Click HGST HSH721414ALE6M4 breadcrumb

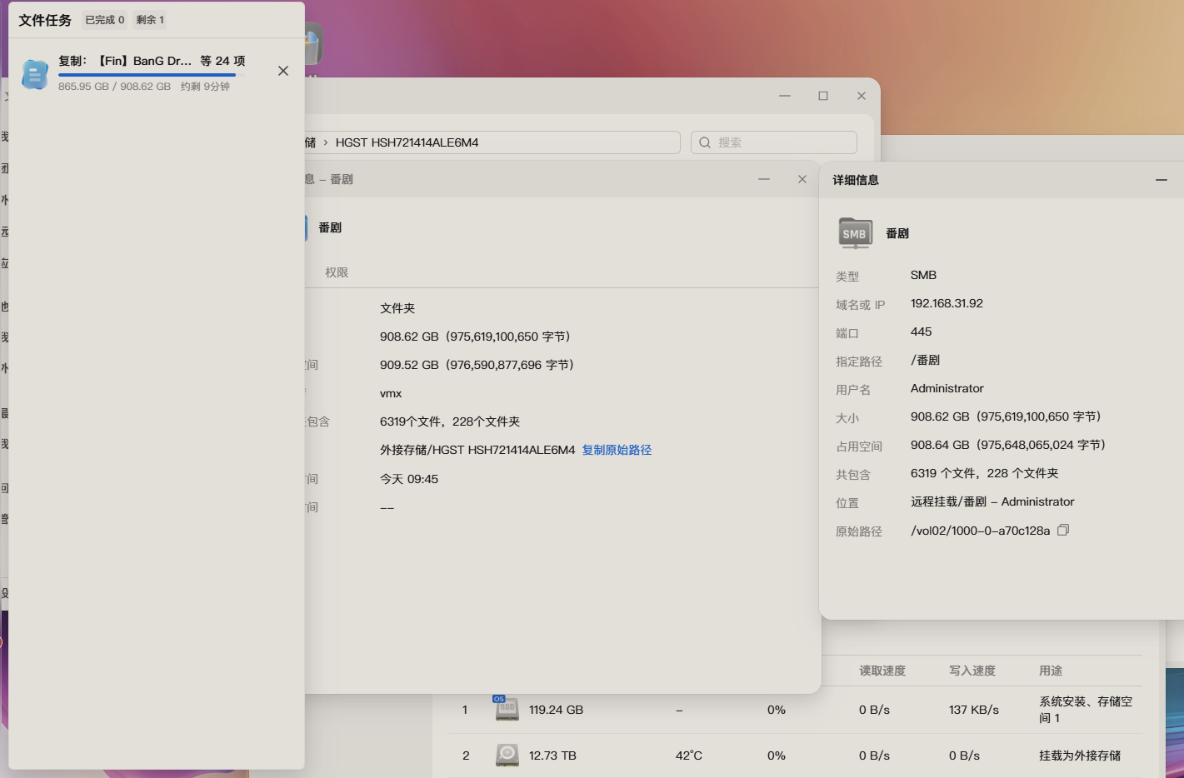coord(407,142)
